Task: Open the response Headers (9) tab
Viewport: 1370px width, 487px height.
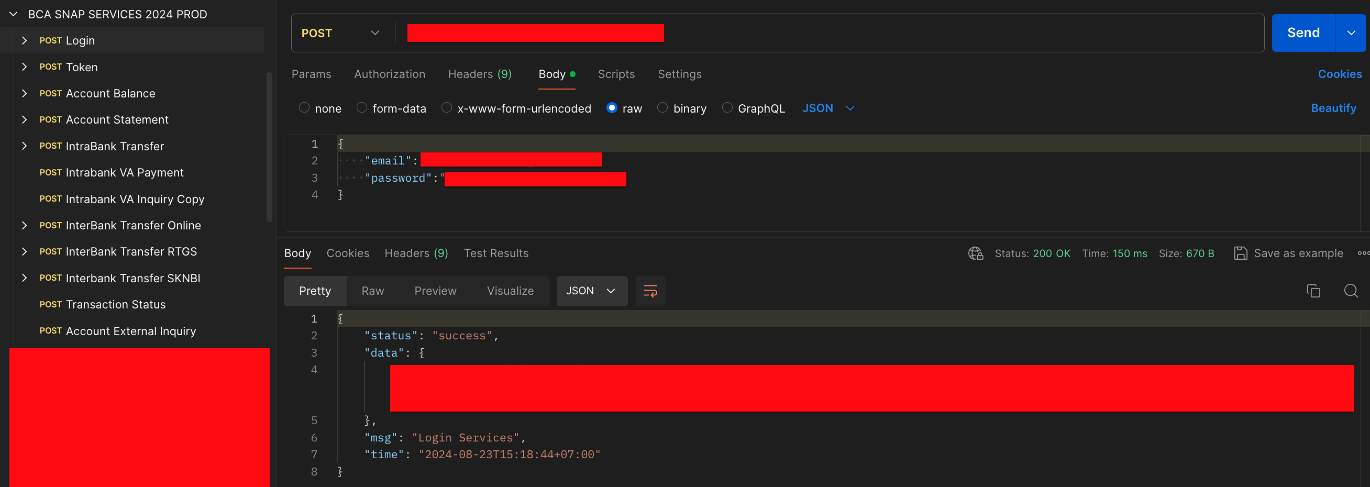Action: (x=416, y=253)
